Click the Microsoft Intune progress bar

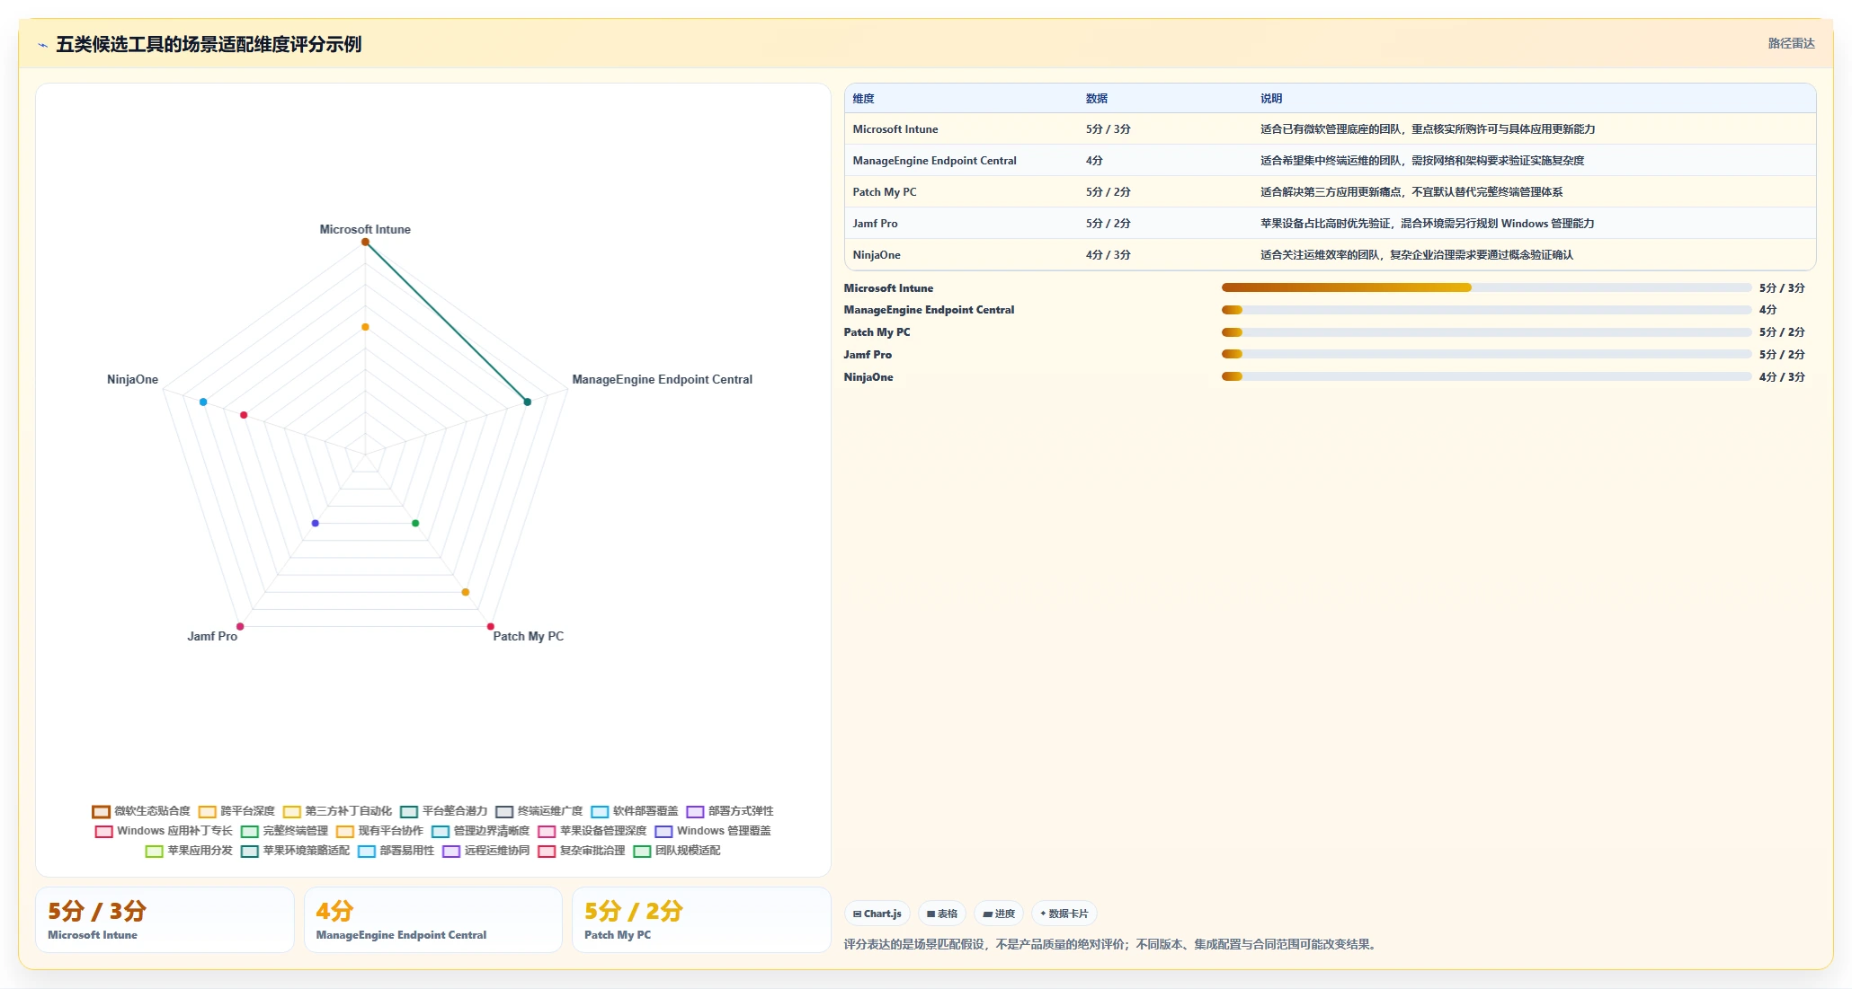pyautogui.click(x=1486, y=287)
